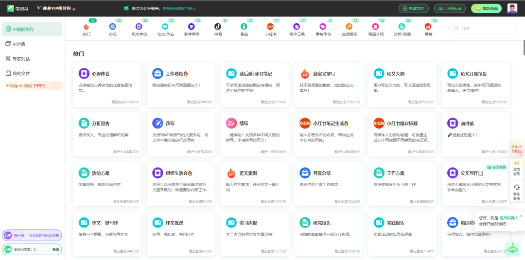Viewport: 525px width, 260px height.
Task: Select the 抖音 category icon
Action: tap(218, 26)
